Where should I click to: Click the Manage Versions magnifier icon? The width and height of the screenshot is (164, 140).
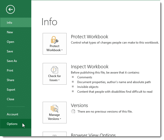(x=54, y=109)
